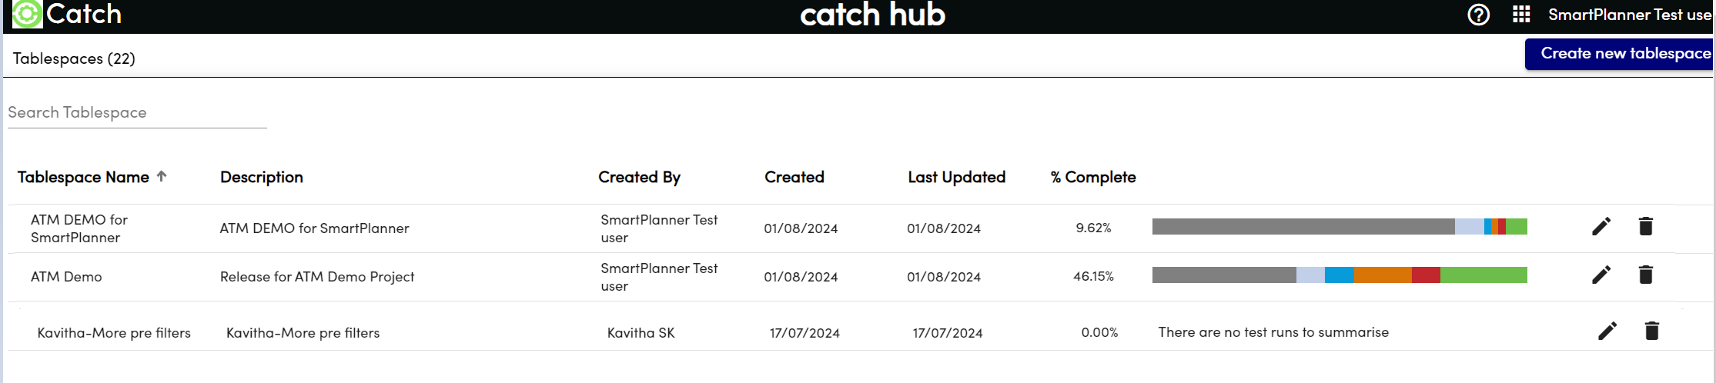Open the SmartPlanner Test user account menu
Screen dimensions: 1716x383
(x=1629, y=15)
